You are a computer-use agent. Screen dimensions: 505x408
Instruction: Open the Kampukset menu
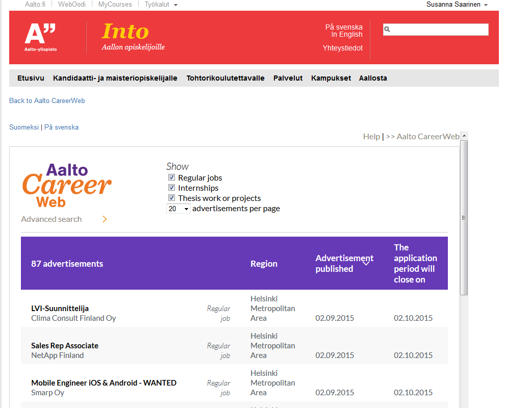(331, 78)
